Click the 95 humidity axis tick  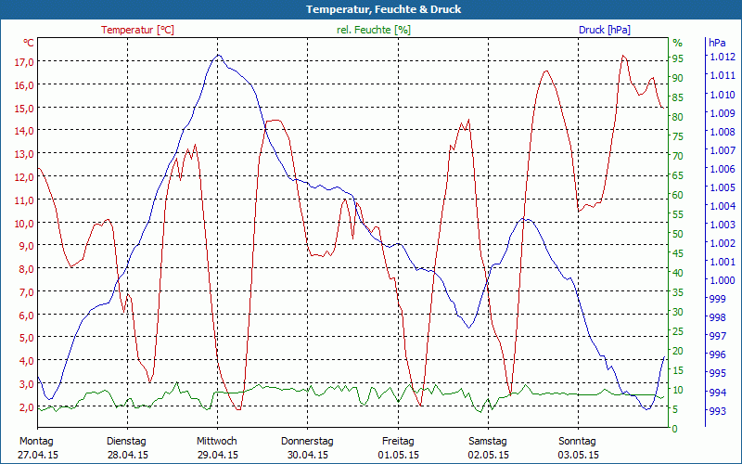click(677, 58)
